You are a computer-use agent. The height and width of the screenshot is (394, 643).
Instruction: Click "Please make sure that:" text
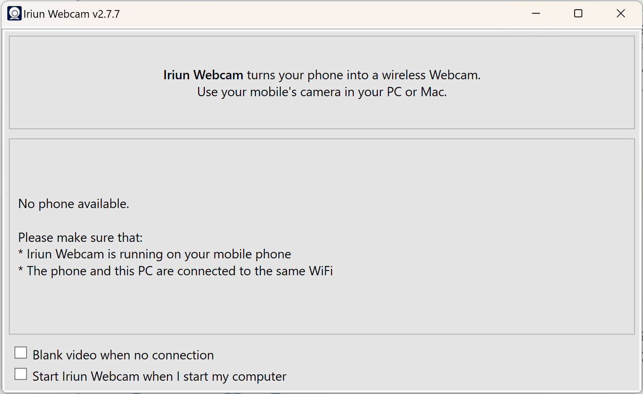[x=80, y=237]
